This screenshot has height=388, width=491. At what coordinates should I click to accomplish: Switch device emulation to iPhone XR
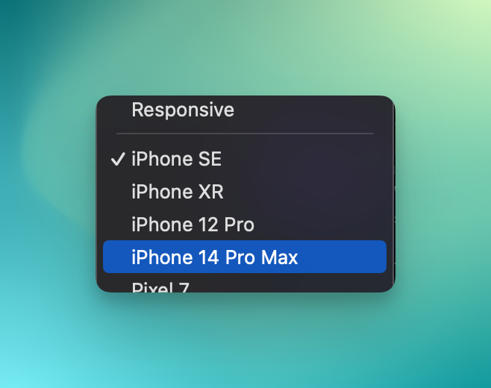click(245, 191)
